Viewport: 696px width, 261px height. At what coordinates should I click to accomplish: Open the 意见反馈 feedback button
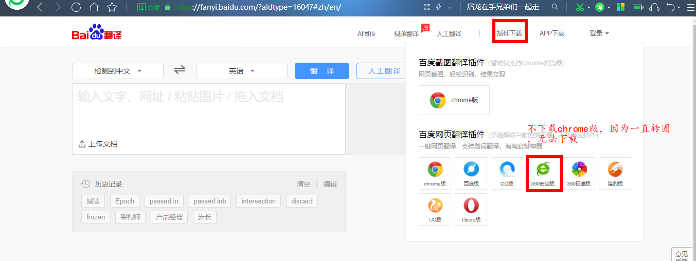click(682, 254)
